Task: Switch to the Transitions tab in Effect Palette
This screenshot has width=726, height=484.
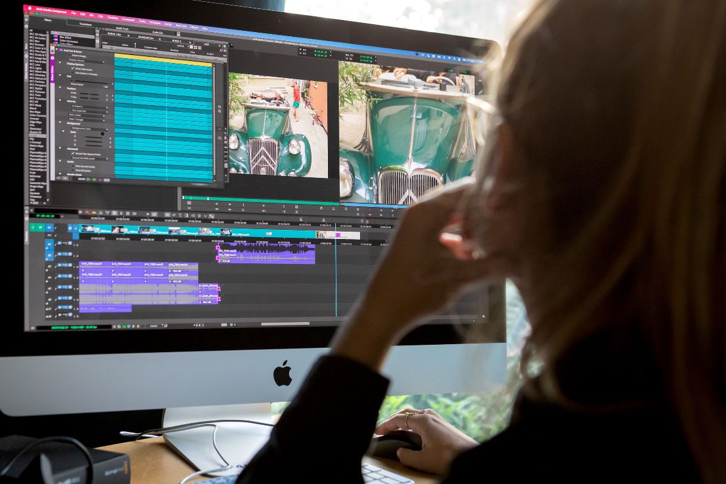Action: tap(85, 24)
